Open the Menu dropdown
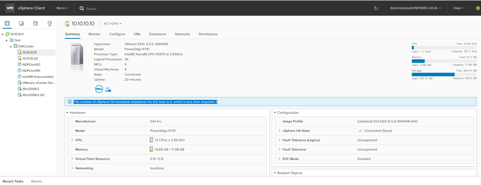The height and width of the screenshot is (185, 481). coord(62,8)
